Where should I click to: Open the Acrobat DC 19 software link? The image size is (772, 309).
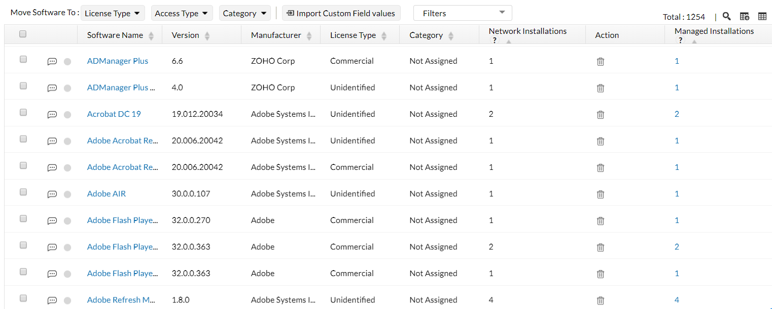coord(114,114)
